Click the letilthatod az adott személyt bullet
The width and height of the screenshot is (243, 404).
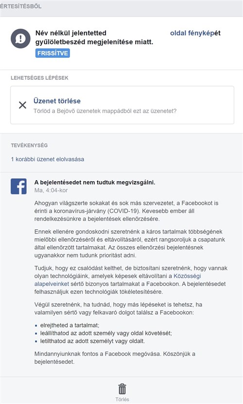[x=92, y=341]
